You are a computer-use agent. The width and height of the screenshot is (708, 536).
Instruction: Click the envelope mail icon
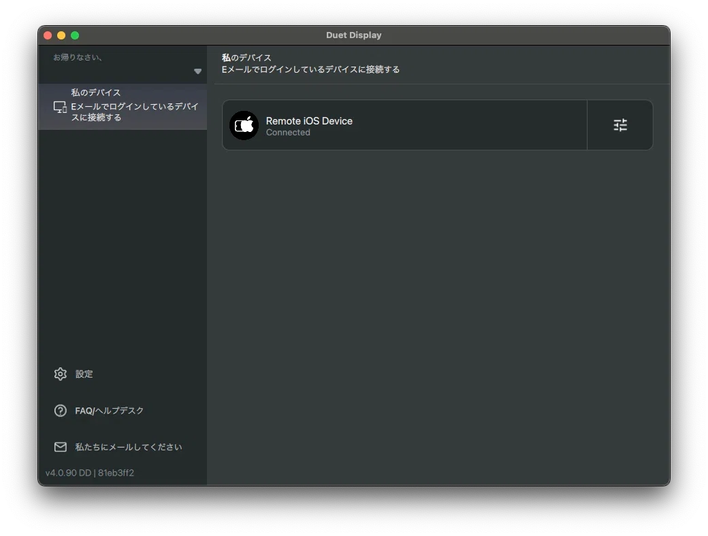(x=61, y=447)
